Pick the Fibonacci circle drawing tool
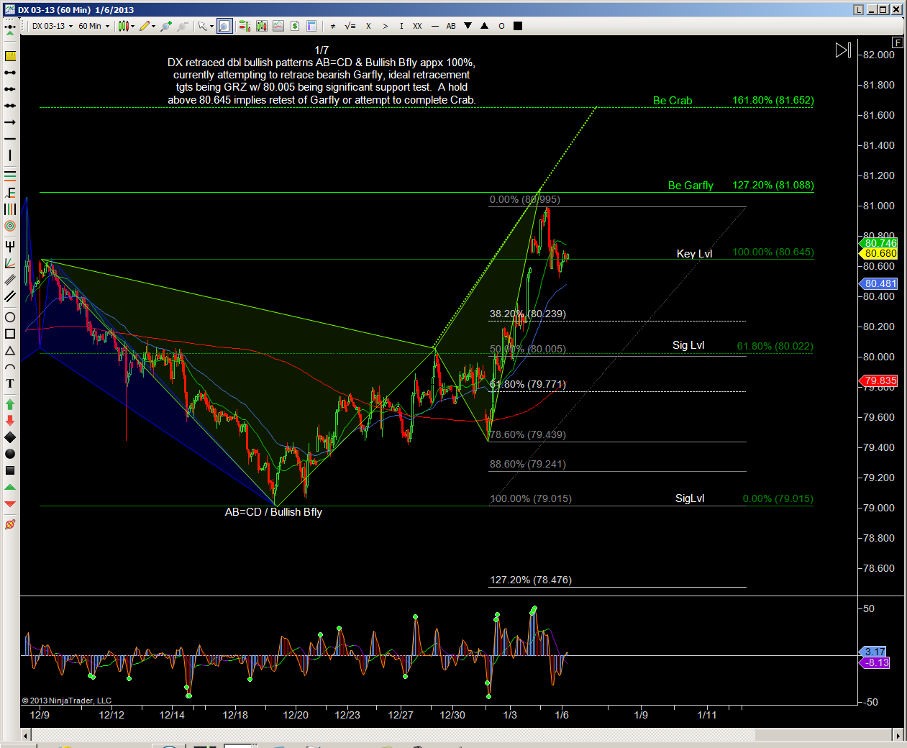Image resolution: width=907 pixels, height=748 pixels. [x=10, y=226]
